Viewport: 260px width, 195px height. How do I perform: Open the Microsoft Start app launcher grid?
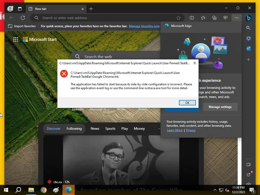click(16, 39)
